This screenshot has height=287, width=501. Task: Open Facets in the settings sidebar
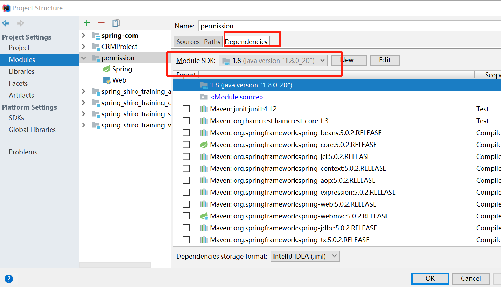[x=18, y=83]
